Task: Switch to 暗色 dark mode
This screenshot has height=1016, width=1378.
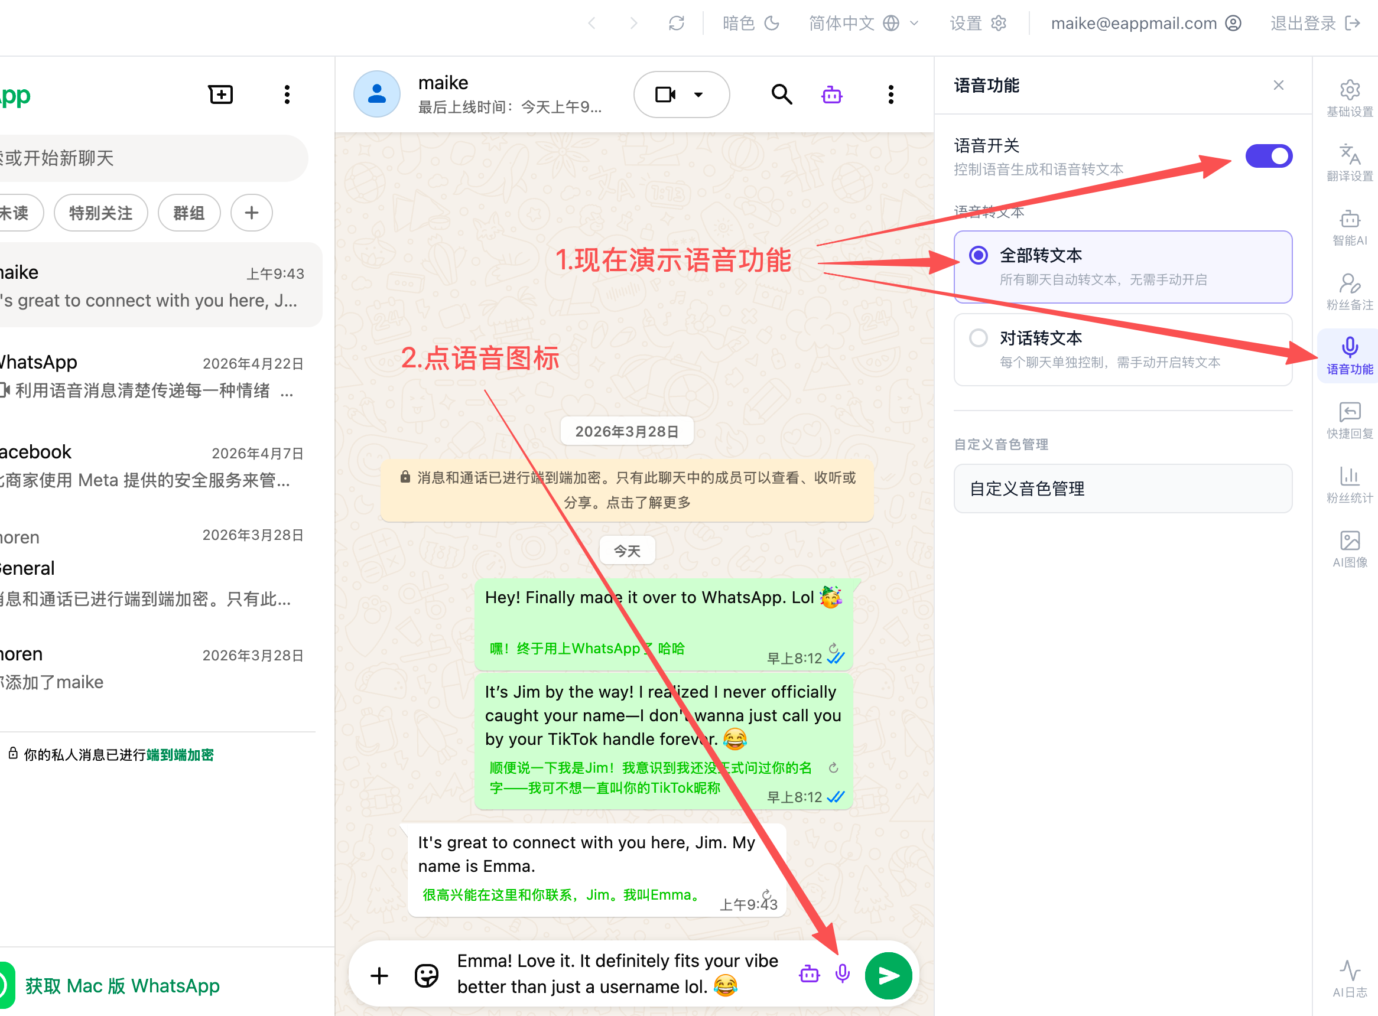Action: [750, 24]
